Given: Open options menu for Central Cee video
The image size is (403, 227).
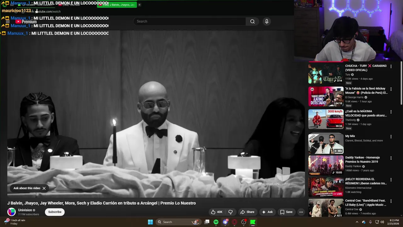Looking at the screenshot, I should pos(391,201).
